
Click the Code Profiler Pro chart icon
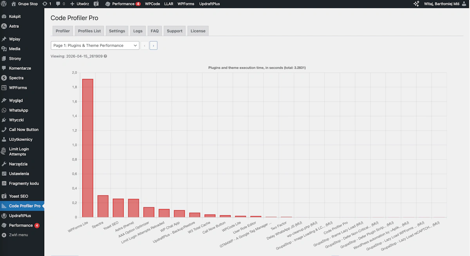[4, 206]
